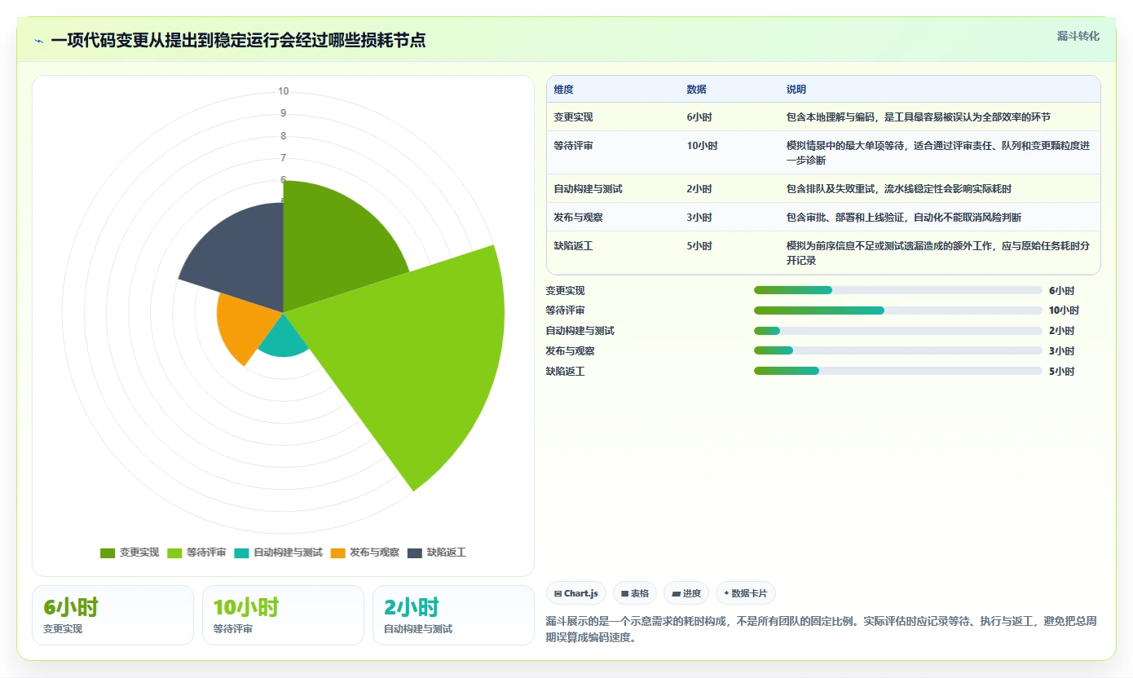Open the 6小时 变更实现 data card
This screenshot has width=1133, height=678.
coord(112,615)
